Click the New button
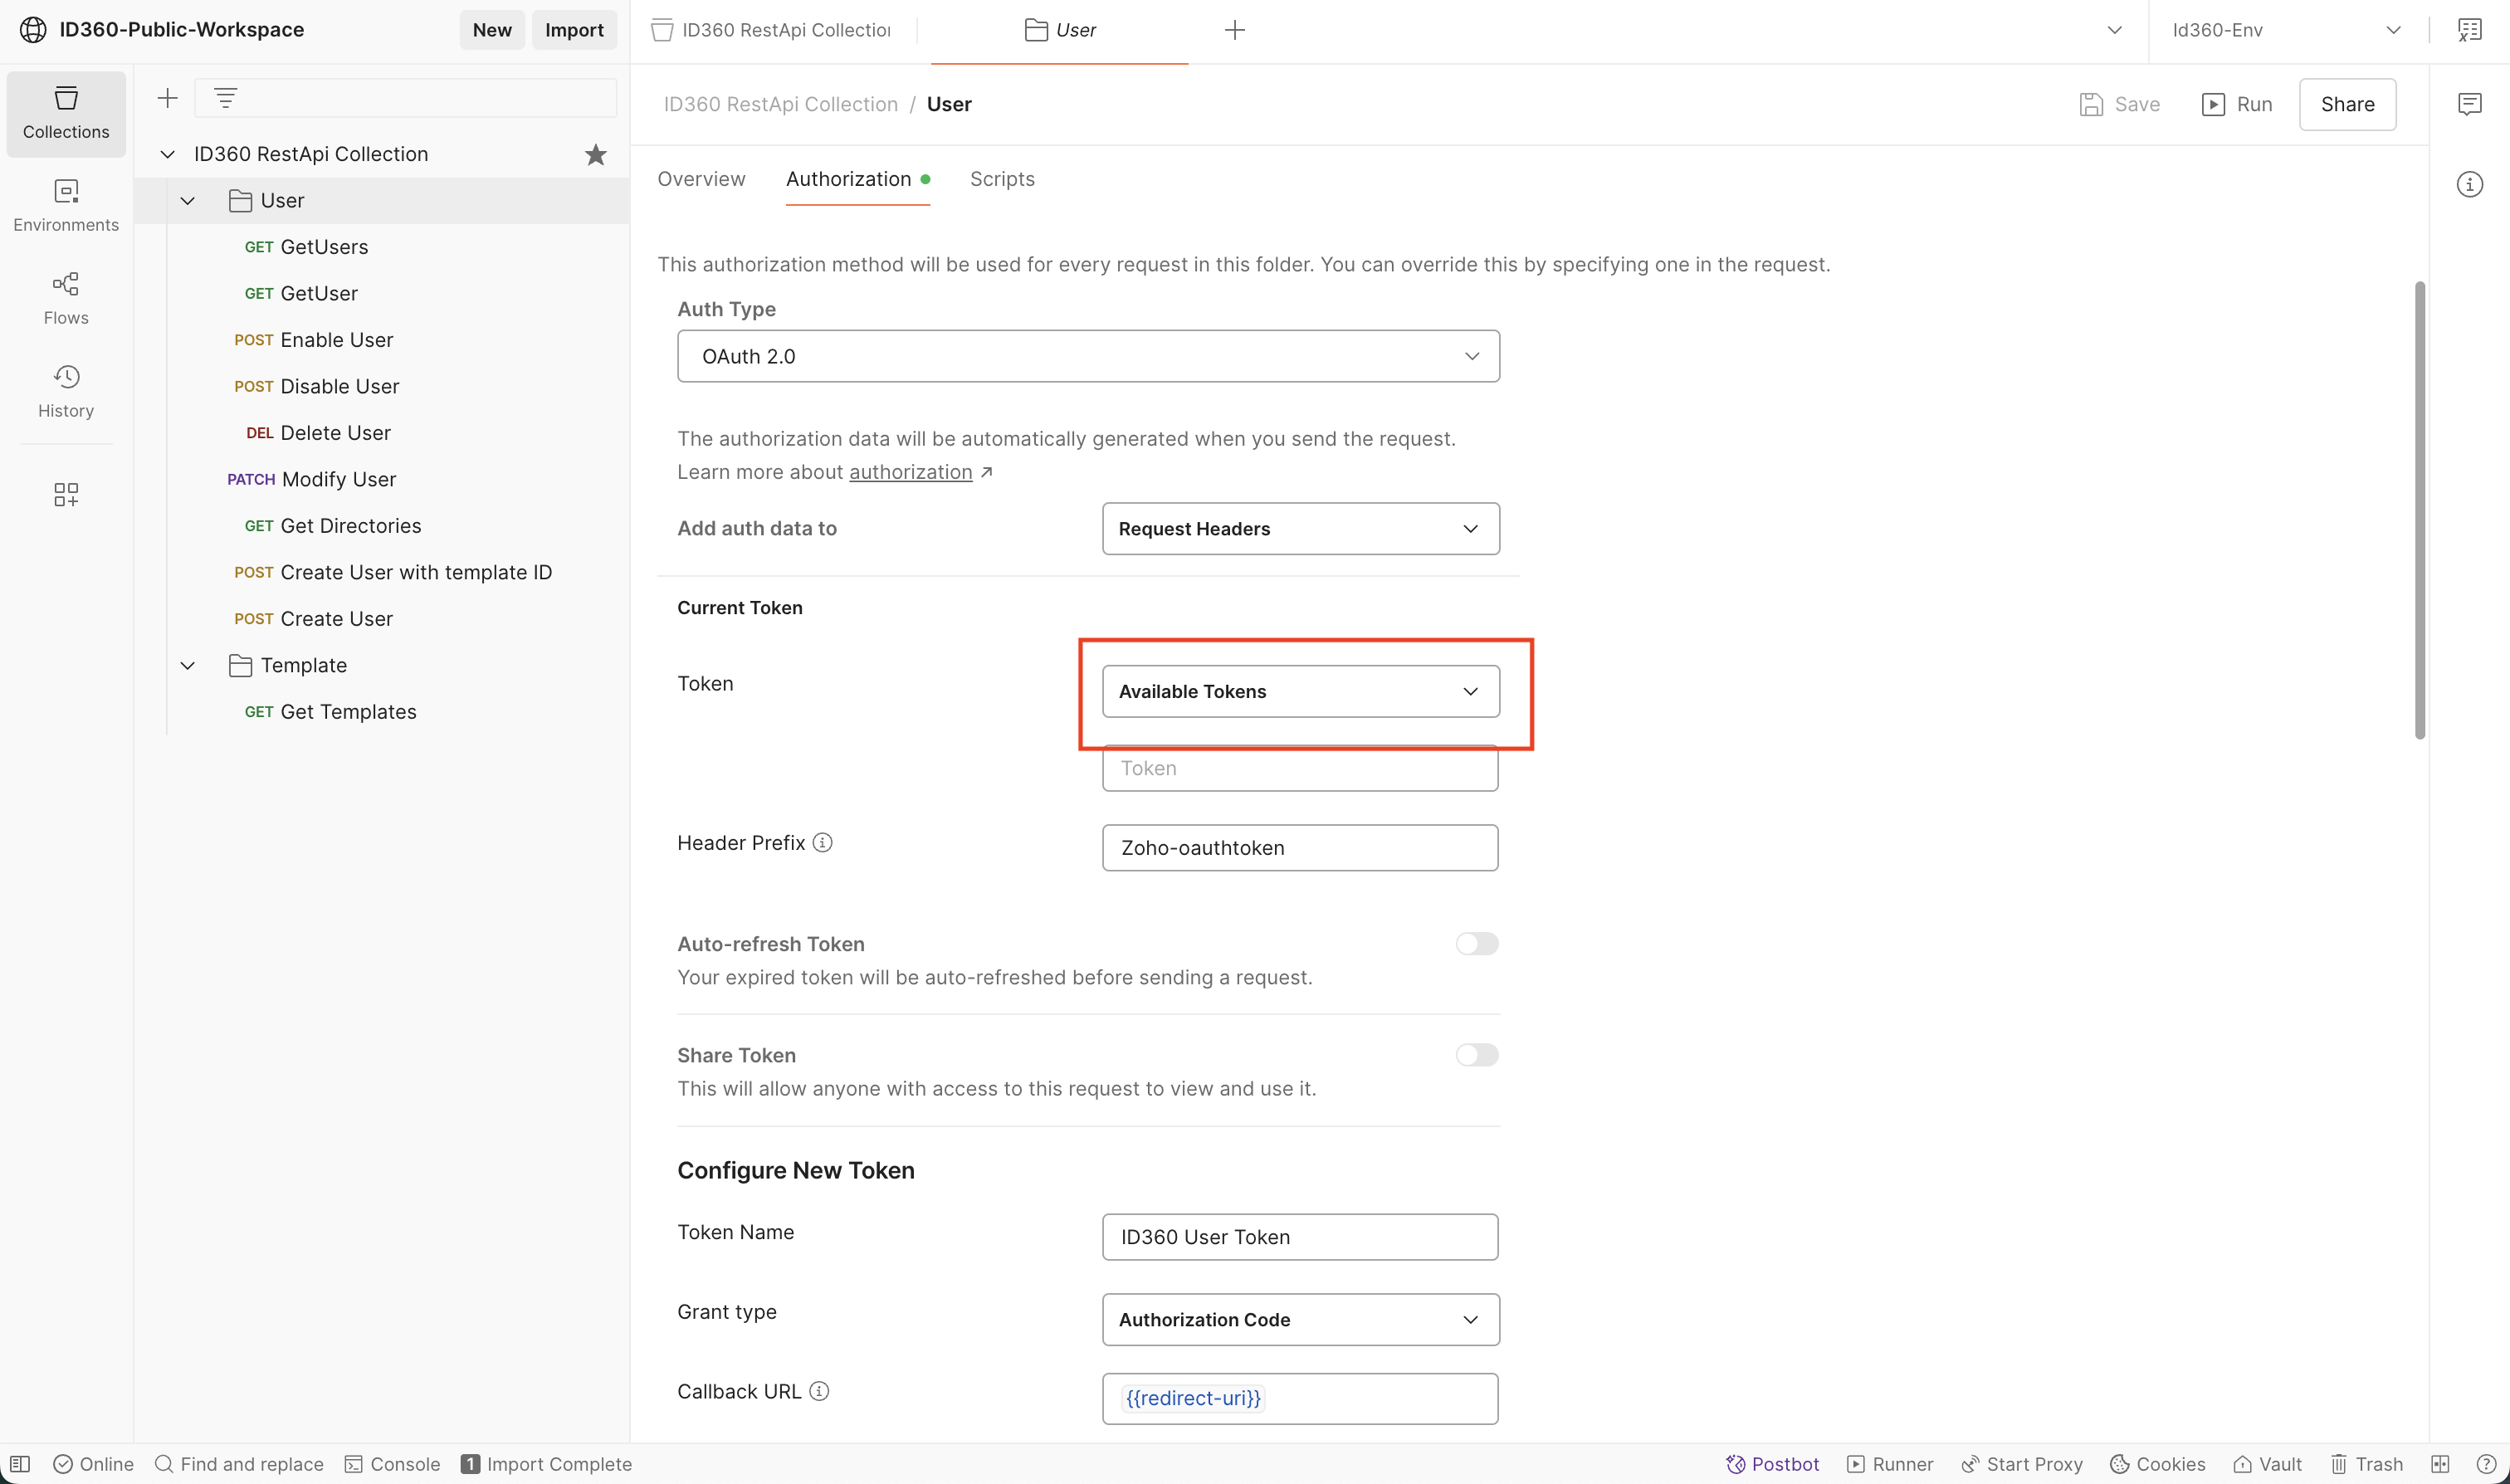Image resolution: width=2510 pixels, height=1484 pixels. click(492, 30)
